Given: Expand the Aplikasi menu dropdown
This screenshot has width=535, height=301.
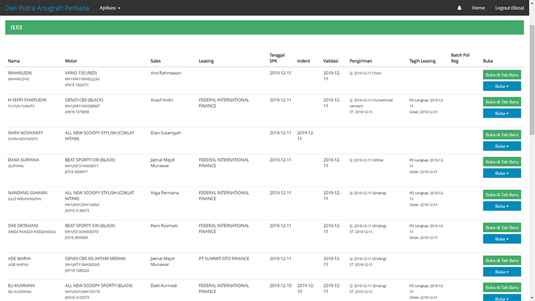Looking at the screenshot, I should (110, 8).
